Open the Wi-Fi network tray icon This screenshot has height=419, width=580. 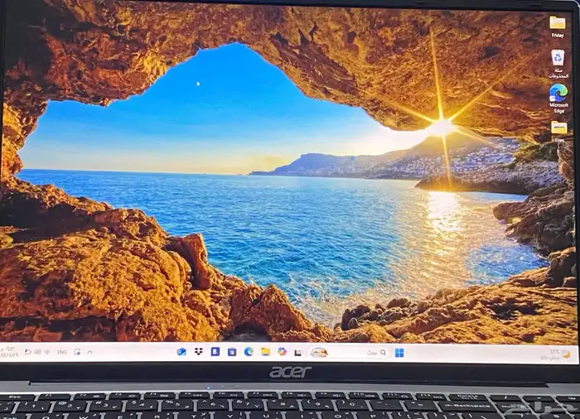pyautogui.click(x=47, y=352)
